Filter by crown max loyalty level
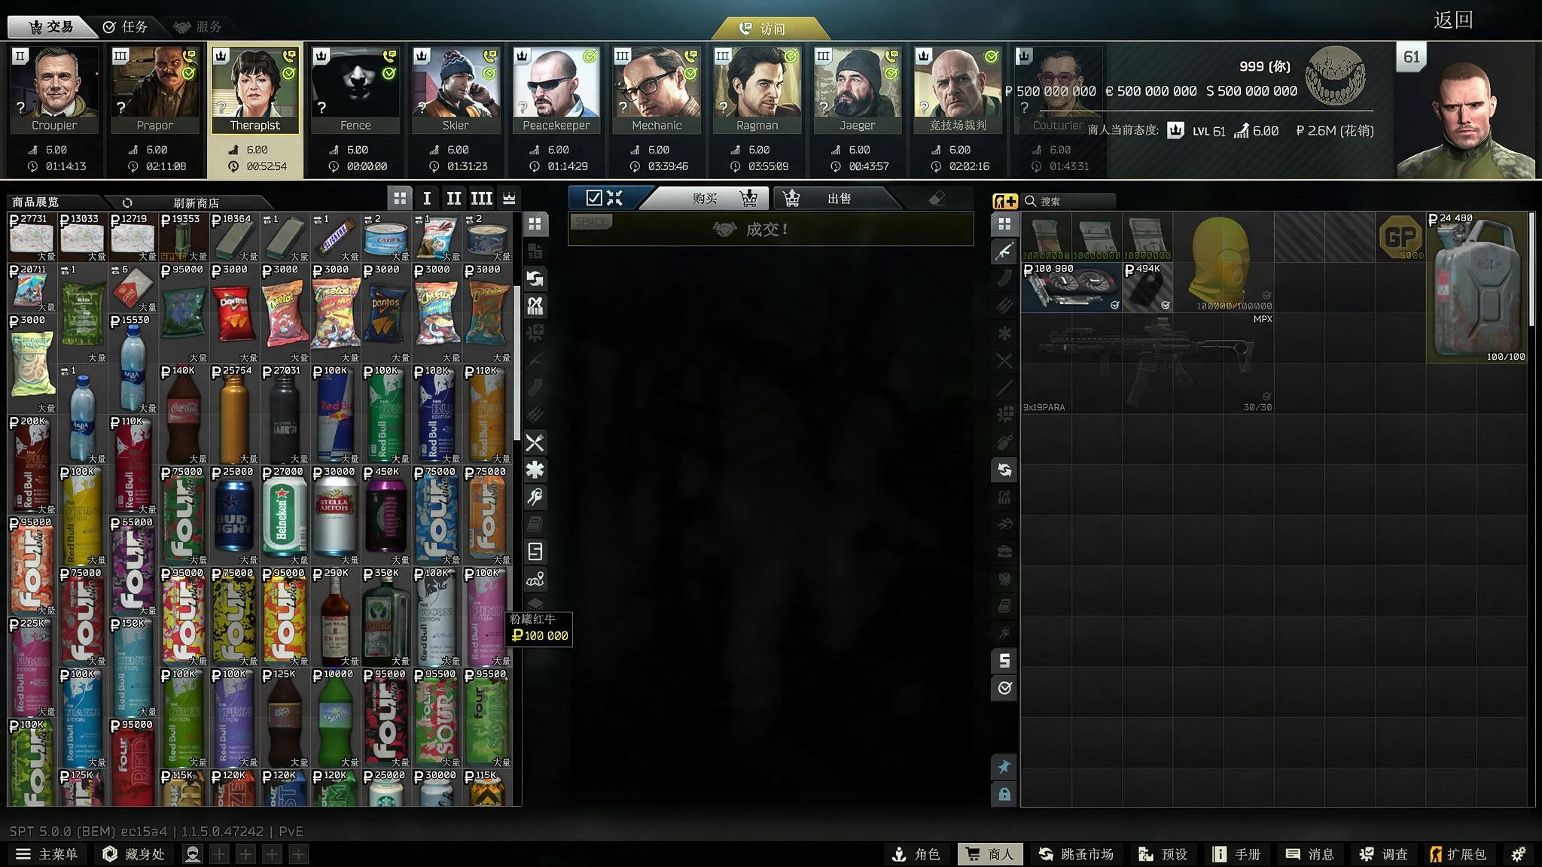The width and height of the screenshot is (1542, 867). point(509,199)
